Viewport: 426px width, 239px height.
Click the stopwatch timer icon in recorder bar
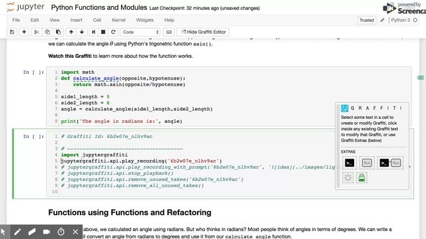61,232
